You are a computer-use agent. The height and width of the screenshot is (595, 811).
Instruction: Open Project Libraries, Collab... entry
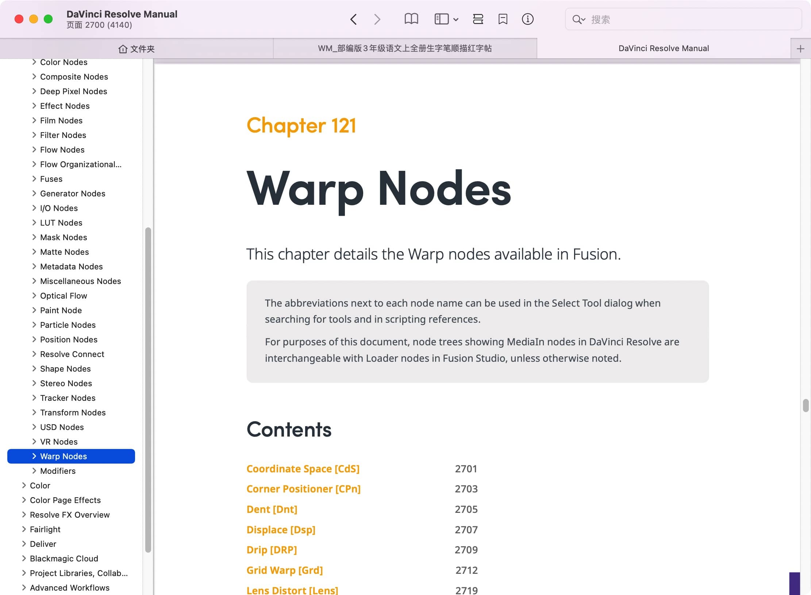[78, 573]
